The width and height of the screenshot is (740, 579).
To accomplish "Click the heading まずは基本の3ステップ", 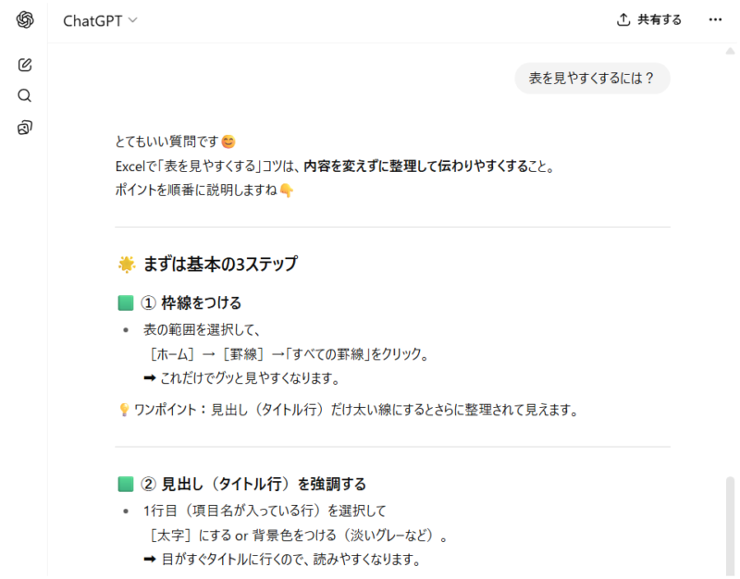I will pos(220,265).
